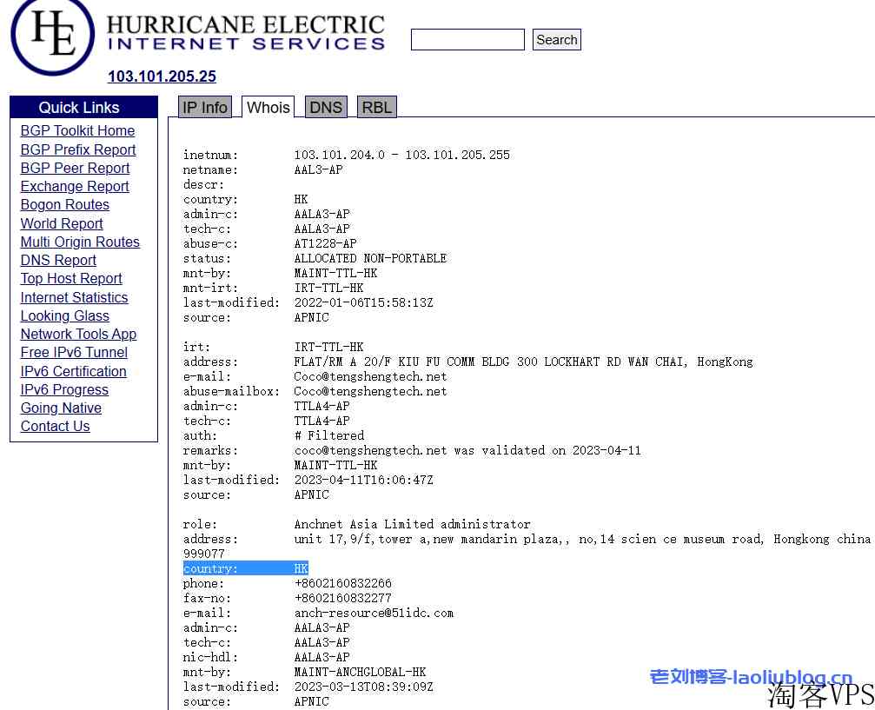Open the Going Native link

61,408
